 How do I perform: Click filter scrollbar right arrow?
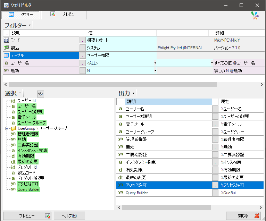point(262,84)
